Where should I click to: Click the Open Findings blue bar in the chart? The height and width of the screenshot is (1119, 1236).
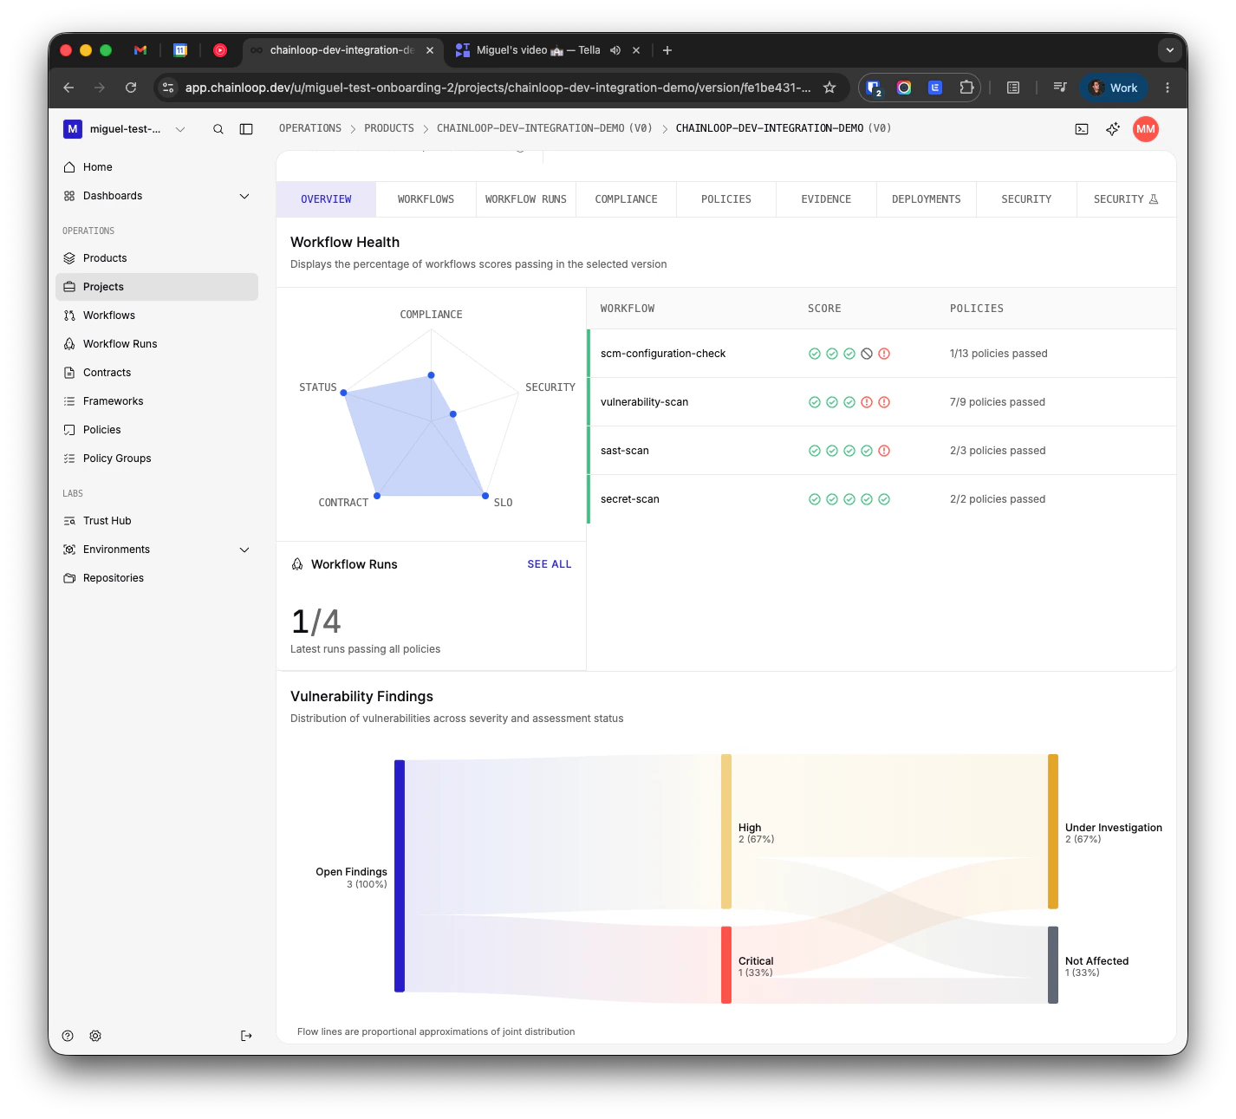400,876
